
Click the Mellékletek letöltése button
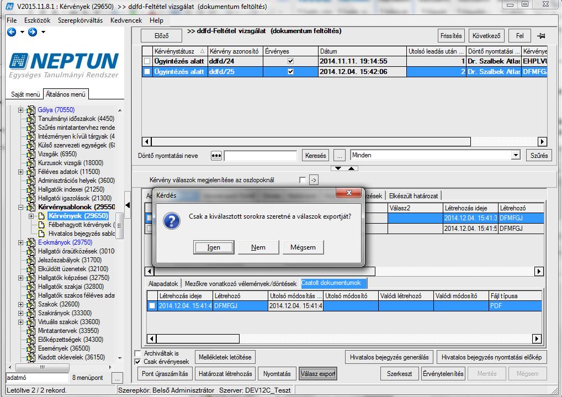(x=225, y=357)
